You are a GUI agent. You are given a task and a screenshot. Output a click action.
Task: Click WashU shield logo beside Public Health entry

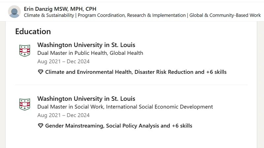[25, 51]
